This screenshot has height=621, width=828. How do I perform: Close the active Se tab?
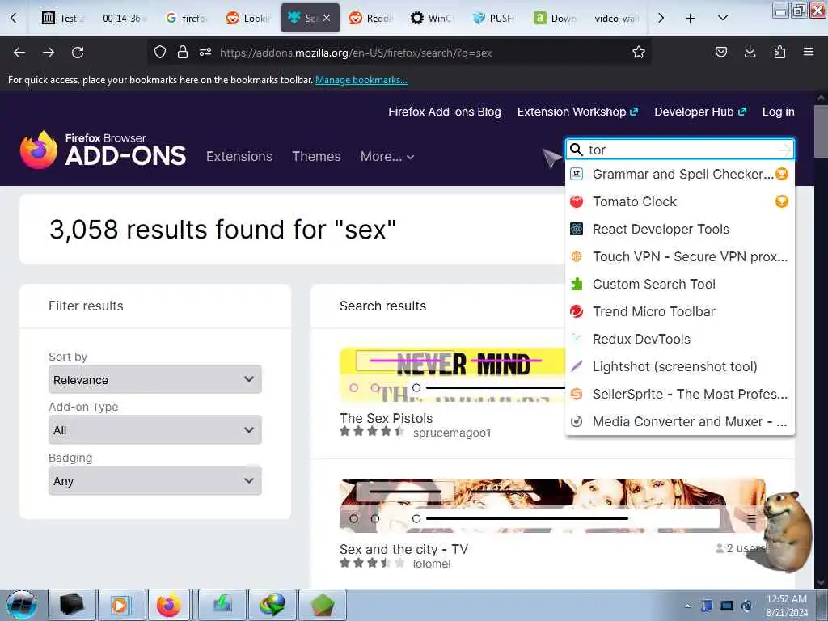coord(327,18)
